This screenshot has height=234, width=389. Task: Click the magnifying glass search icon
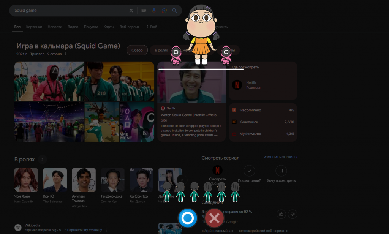click(x=174, y=10)
